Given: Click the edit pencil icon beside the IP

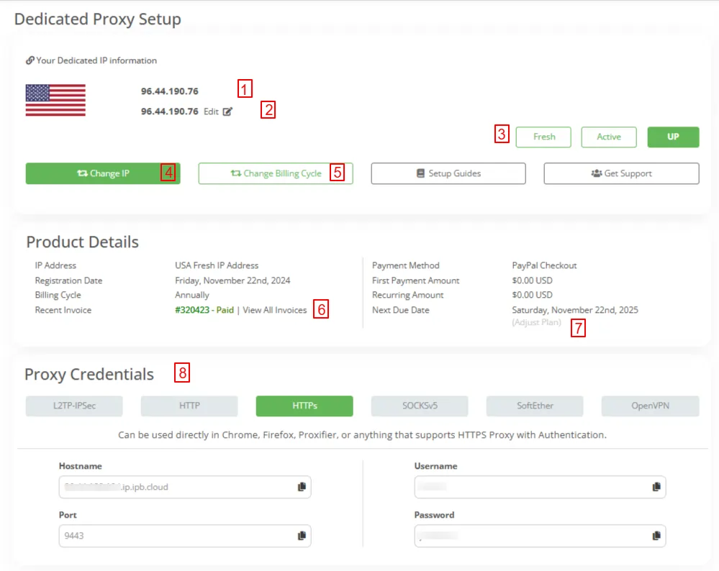Looking at the screenshot, I should (227, 111).
